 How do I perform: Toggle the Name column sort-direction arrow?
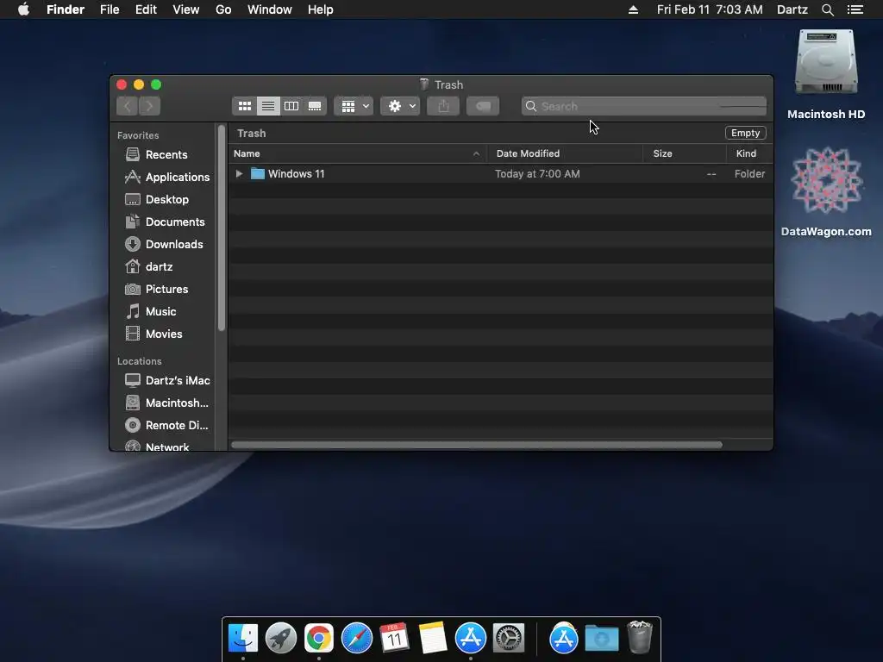(476, 153)
